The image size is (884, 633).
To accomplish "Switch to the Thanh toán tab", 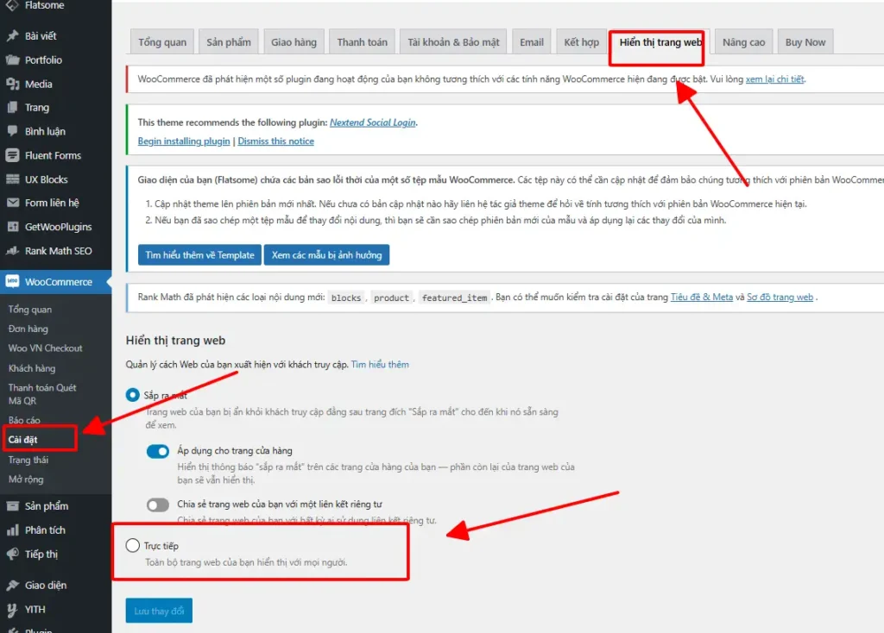I will (x=362, y=42).
